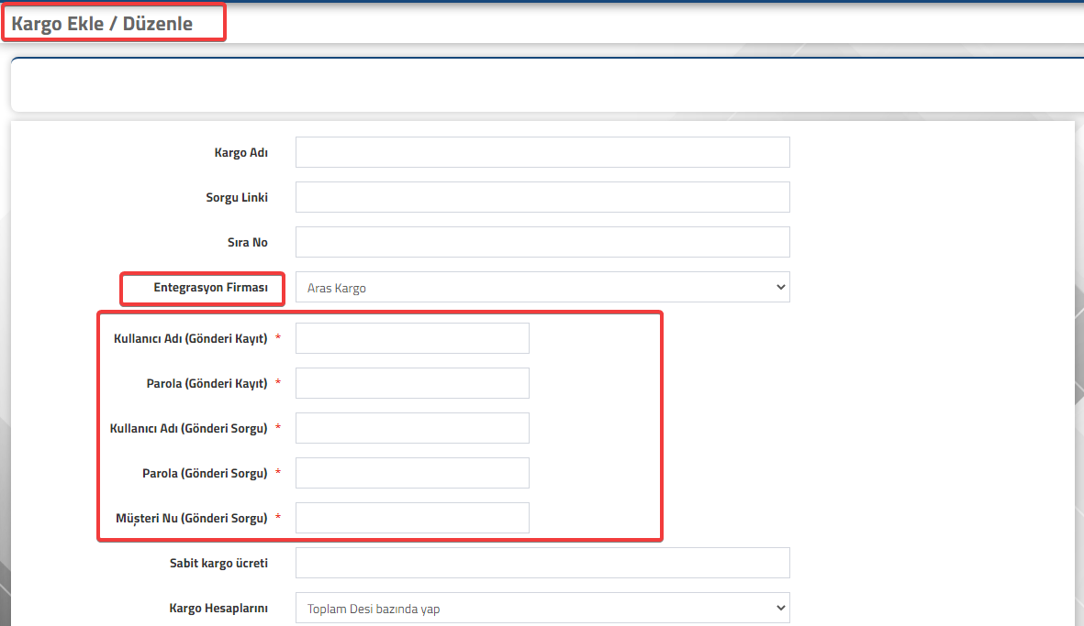Viewport: 1084px width, 626px height.
Task: Click the Kullanıcı Adı (Gönderi Kayıt) label
Action: coord(191,339)
